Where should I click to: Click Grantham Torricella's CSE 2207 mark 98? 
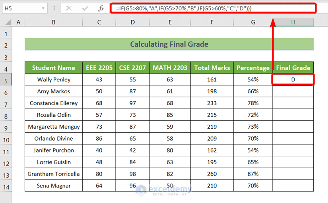coord(133,174)
